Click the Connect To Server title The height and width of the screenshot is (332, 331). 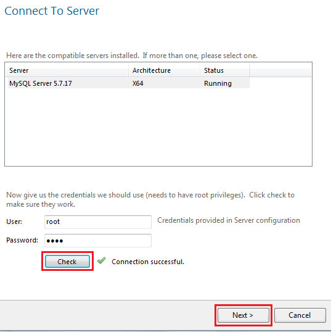coord(52,10)
